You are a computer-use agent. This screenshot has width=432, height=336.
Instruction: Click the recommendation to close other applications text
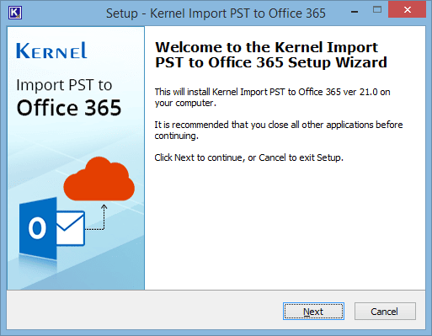point(279,130)
